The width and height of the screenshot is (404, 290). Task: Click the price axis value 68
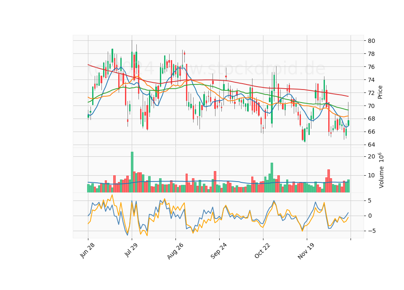point(371,119)
